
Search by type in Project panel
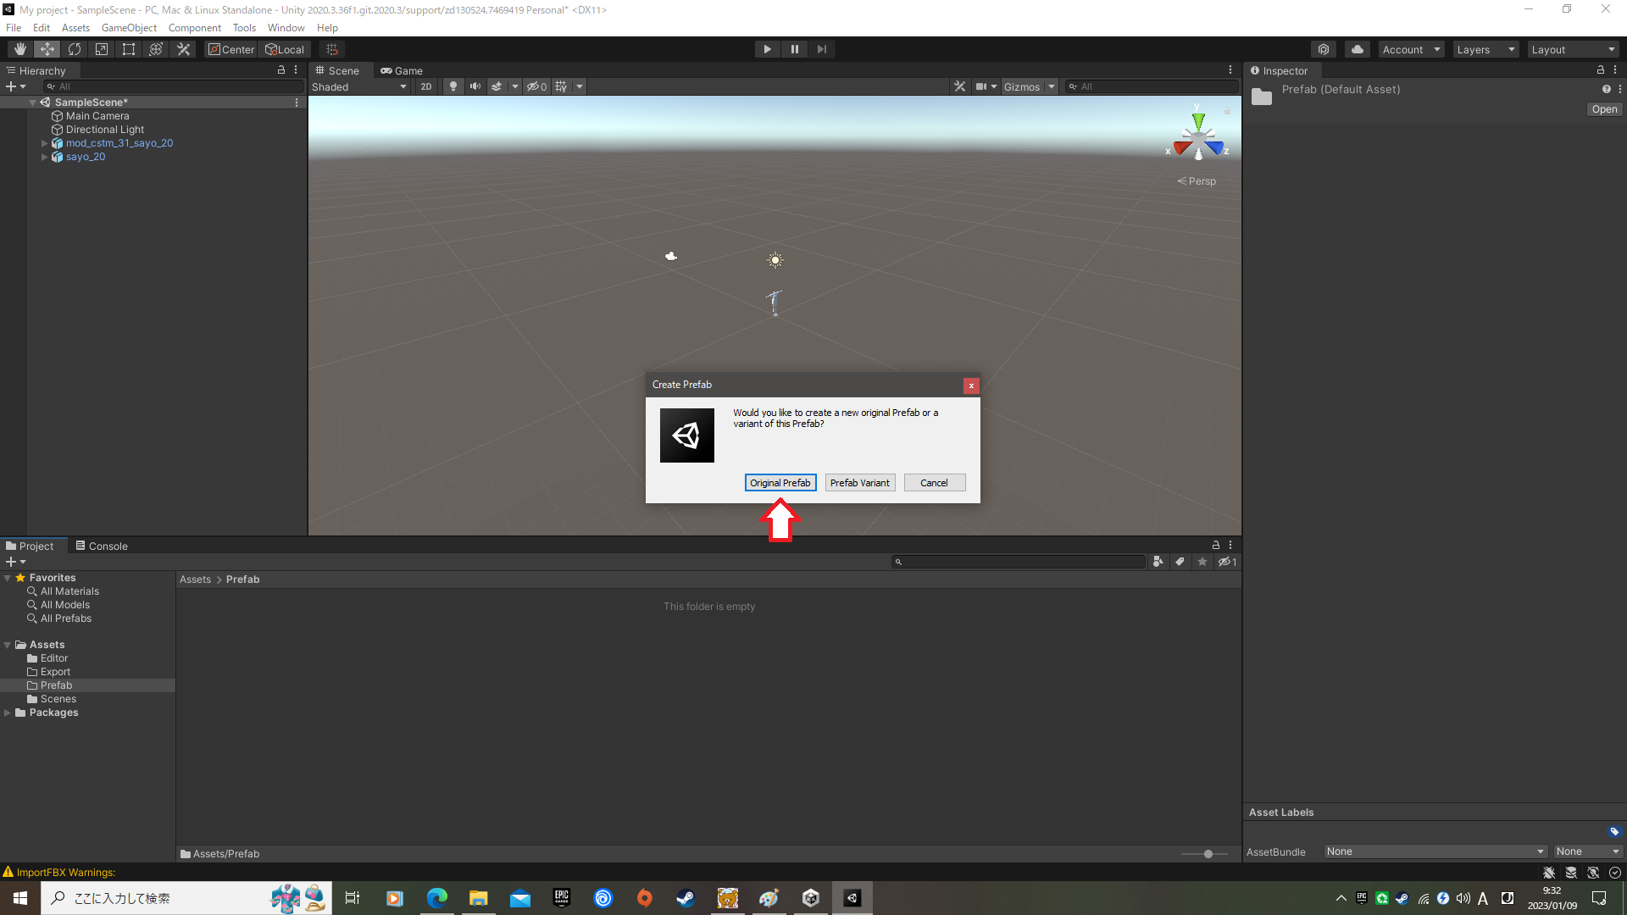click(1158, 562)
